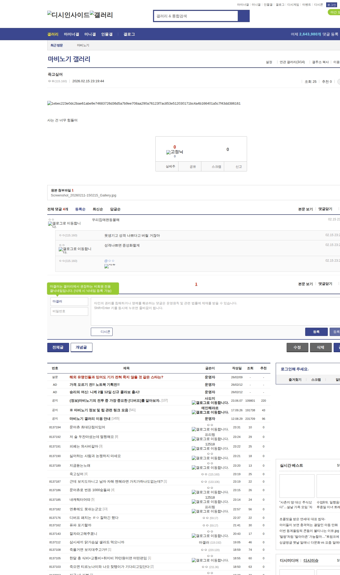This screenshot has height=575, width=340.
Task: Click 즐겨찾기 in login box
Action: point(295,380)
